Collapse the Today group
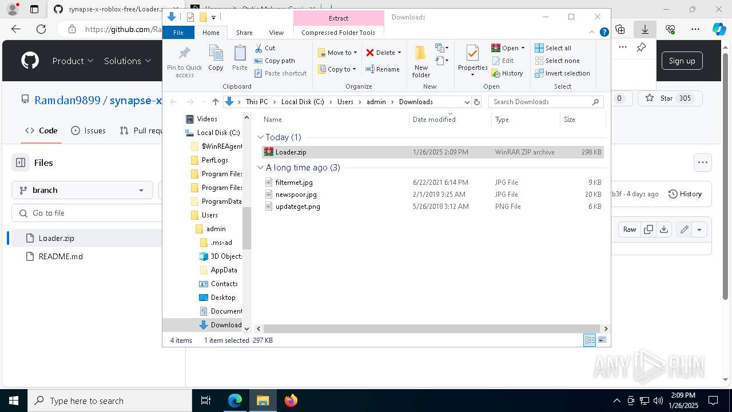This screenshot has height=412, width=732. [x=261, y=137]
